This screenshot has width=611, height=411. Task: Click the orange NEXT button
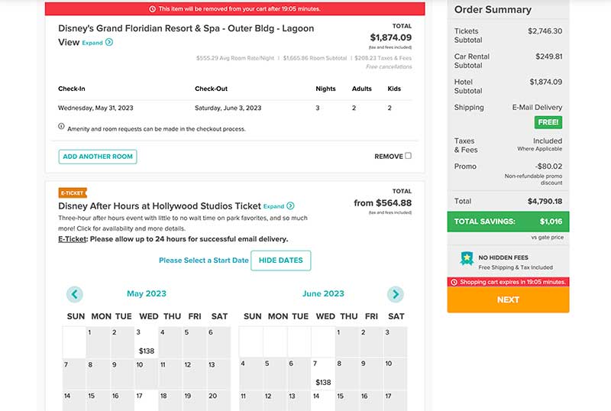(x=508, y=299)
